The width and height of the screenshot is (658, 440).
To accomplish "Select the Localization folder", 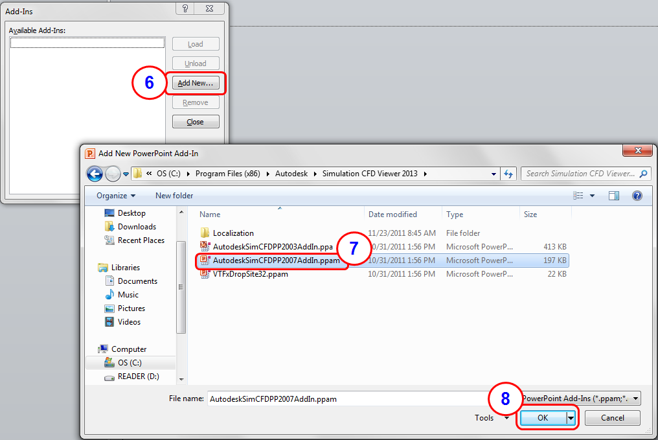I will click(233, 233).
